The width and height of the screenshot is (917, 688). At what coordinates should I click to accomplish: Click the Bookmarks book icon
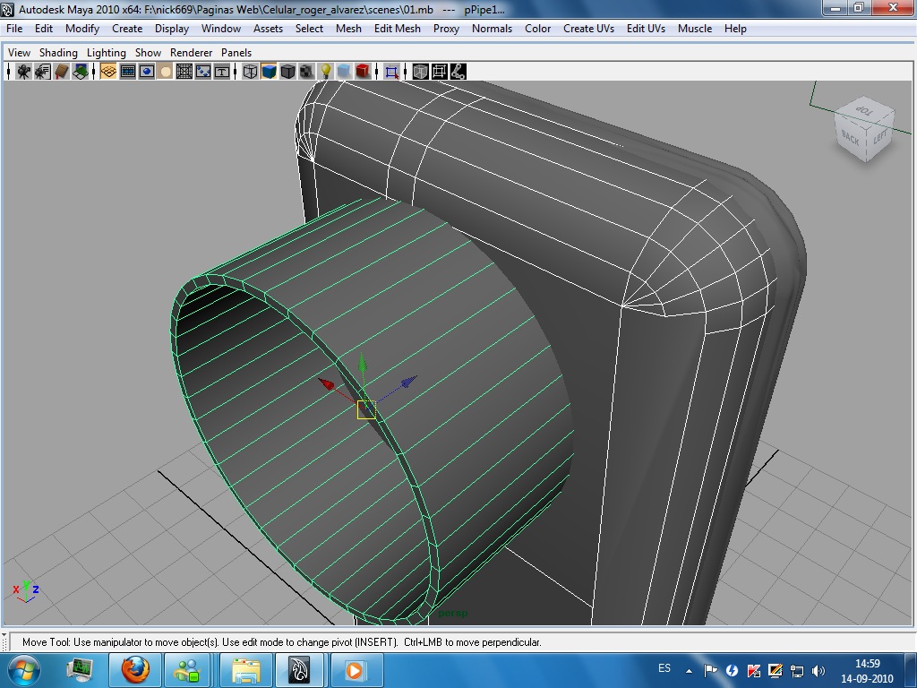[62, 72]
